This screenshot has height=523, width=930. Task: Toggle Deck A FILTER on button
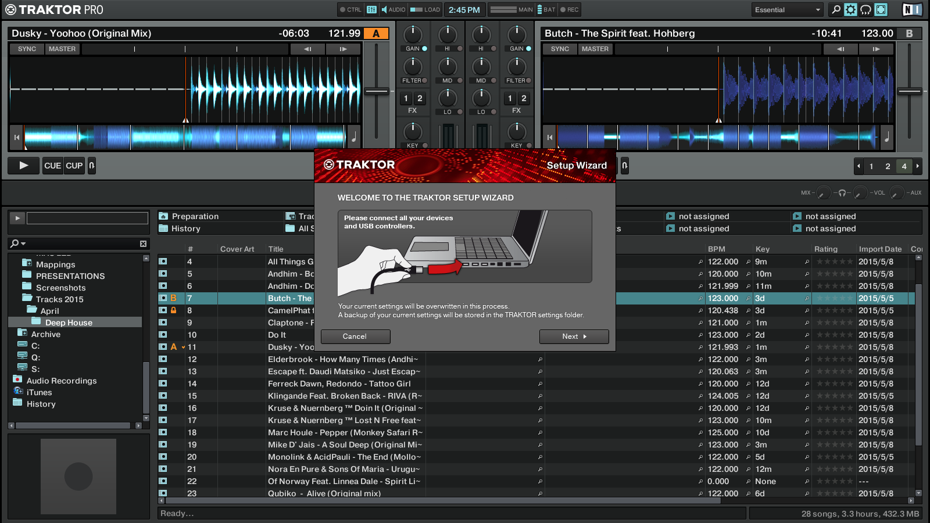[424, 81]
